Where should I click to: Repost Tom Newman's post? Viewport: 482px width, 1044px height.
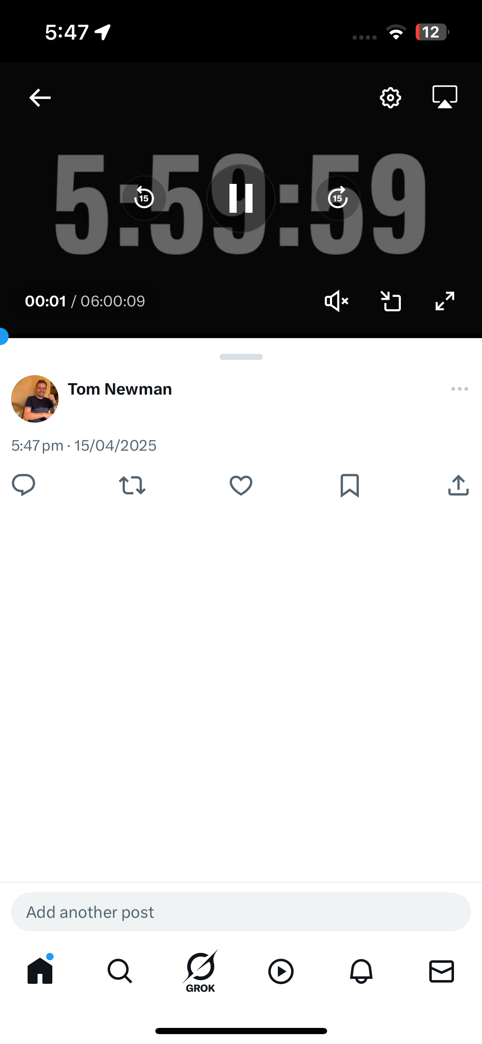click(x=132, y=485)
